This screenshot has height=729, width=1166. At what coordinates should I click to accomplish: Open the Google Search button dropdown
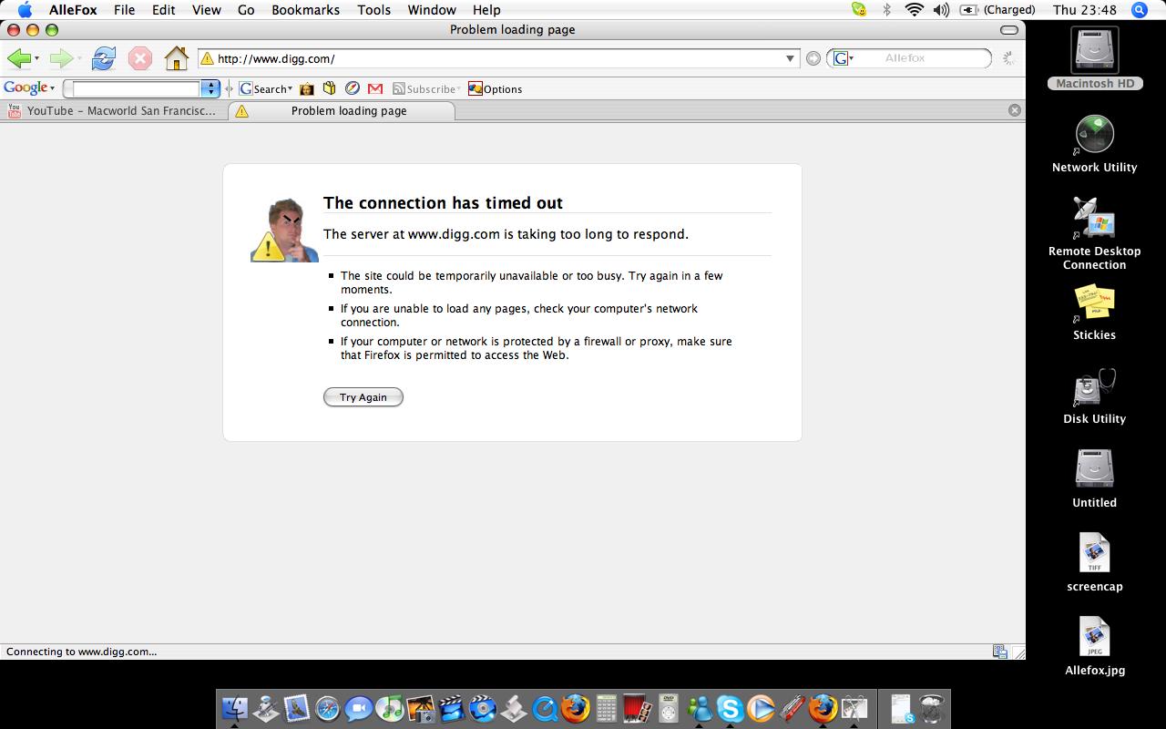pyautogui.click(x=290, y=88)
